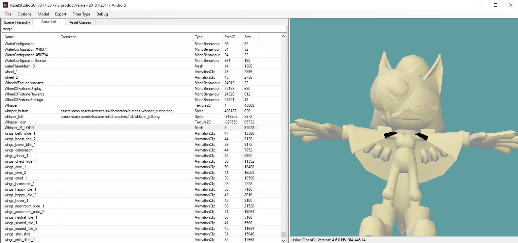Open the Model menu
518x243 pixels.
pyautogui.click(x=43, y=14)
